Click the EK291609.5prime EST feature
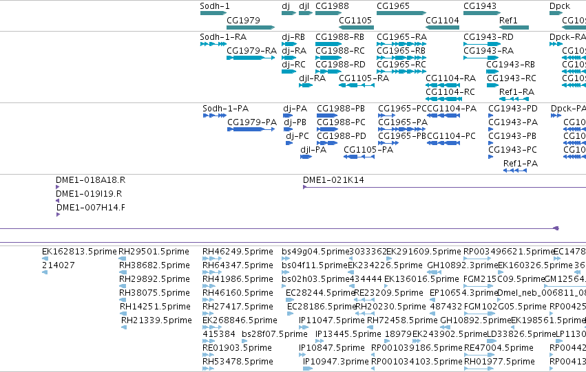Viewport: 586px width, 372px height. point(390,259)
